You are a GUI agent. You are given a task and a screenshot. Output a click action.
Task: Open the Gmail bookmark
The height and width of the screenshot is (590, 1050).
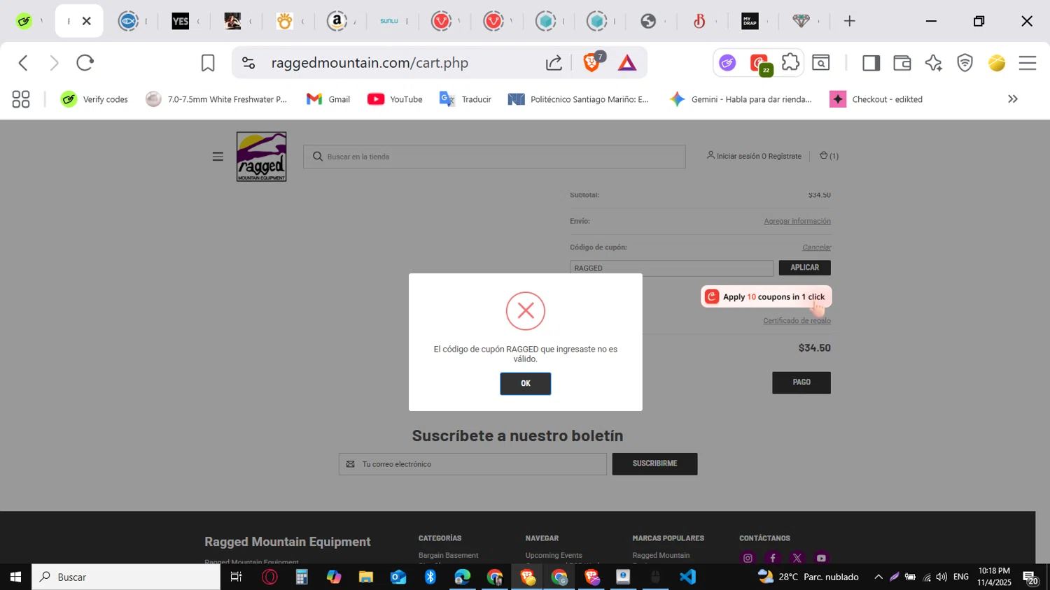point(328,99)
